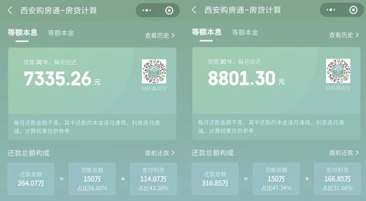This screenshot has height=201, width=366.
Task: Tap 还款总额构成 heading on right screen
Action: 213,153
